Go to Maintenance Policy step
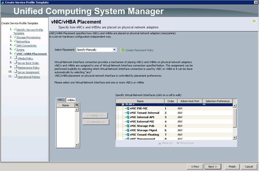 coord(28,68)
